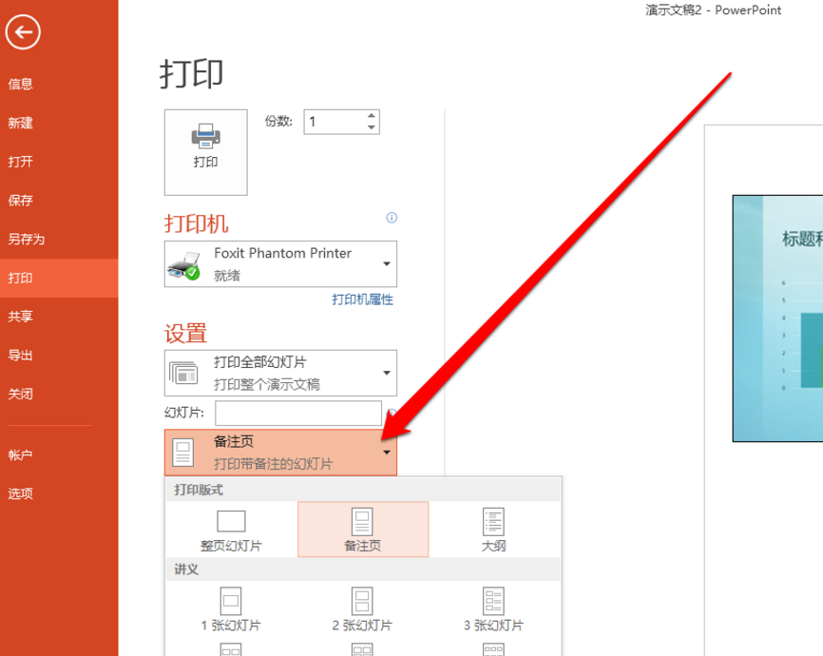This screenshot has height=656, width=823.
Task: Expand the 打印全部幻灯片 dropdown
Action: coord(280,373)
